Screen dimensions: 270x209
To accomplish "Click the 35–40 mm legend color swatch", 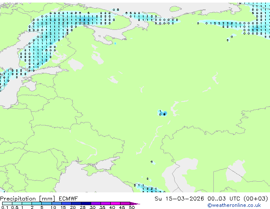I will click(x=105, y=203).
